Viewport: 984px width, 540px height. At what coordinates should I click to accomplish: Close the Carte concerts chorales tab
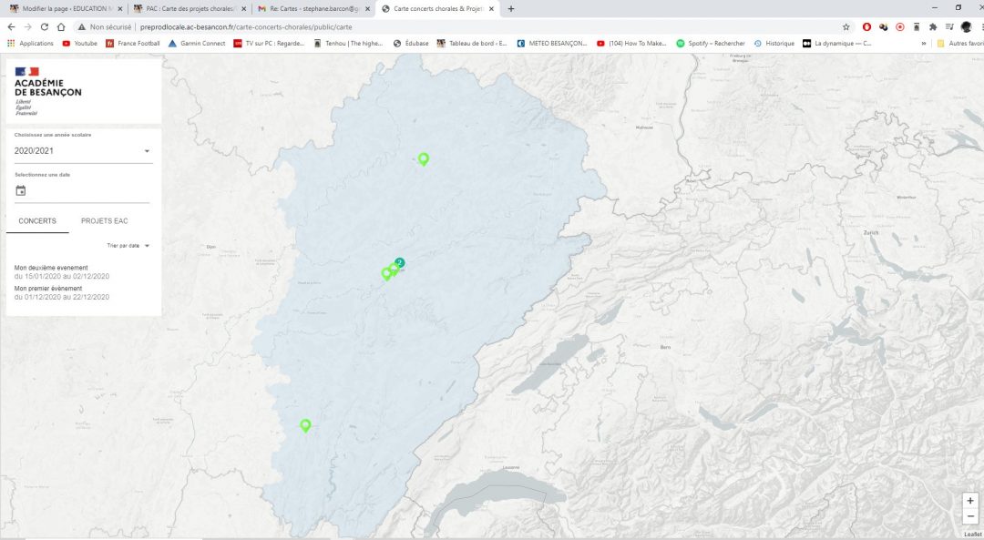point(491,9)
